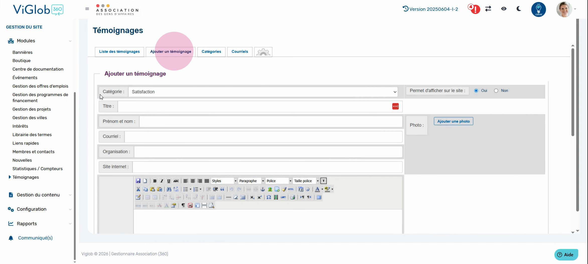Toggle strikethrough formatting in the editor

coord(176,181)
